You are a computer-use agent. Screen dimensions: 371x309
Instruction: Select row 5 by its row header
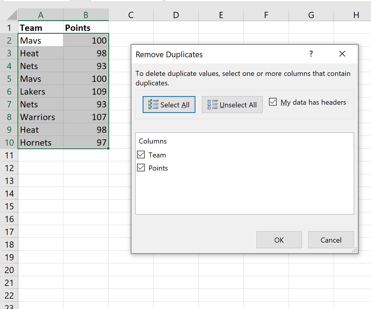click(x=9, y=79)
